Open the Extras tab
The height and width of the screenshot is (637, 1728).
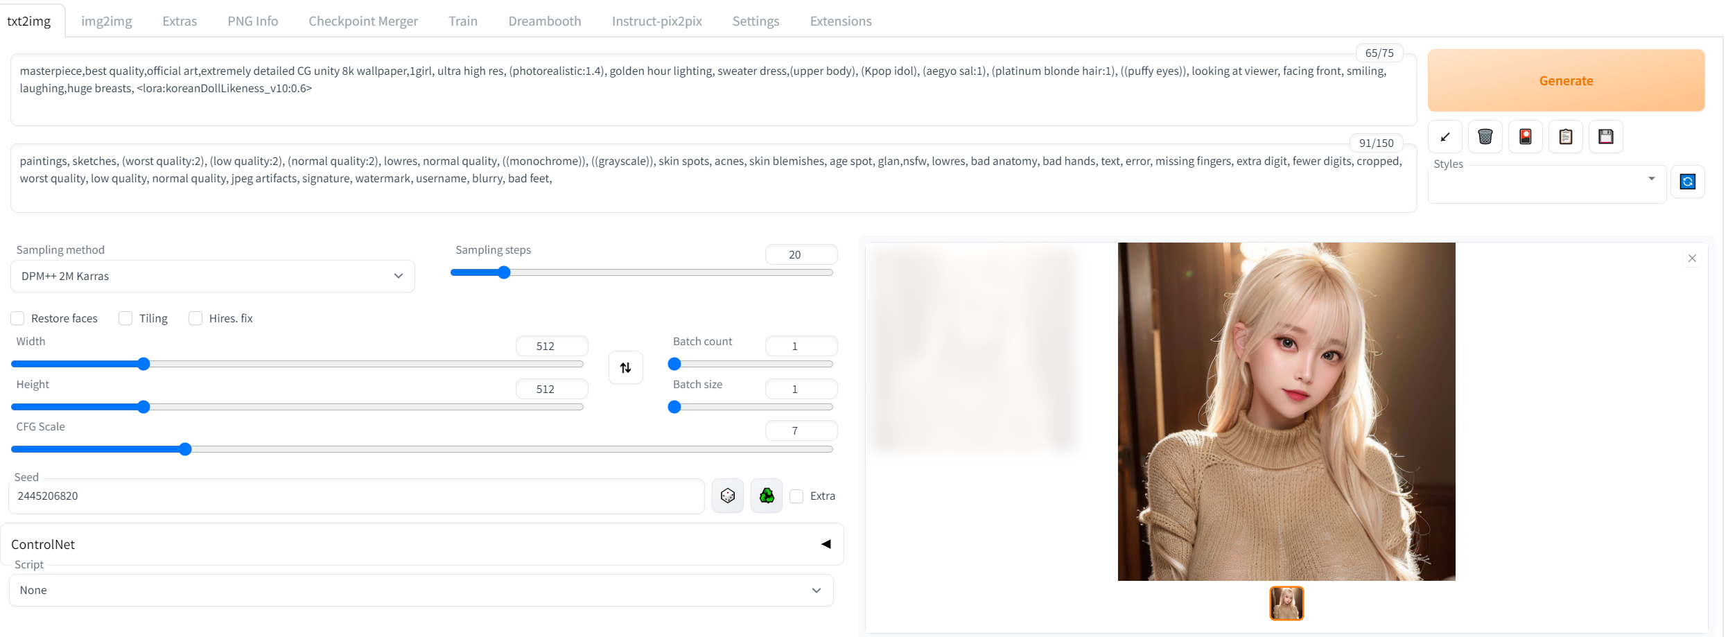180,21
